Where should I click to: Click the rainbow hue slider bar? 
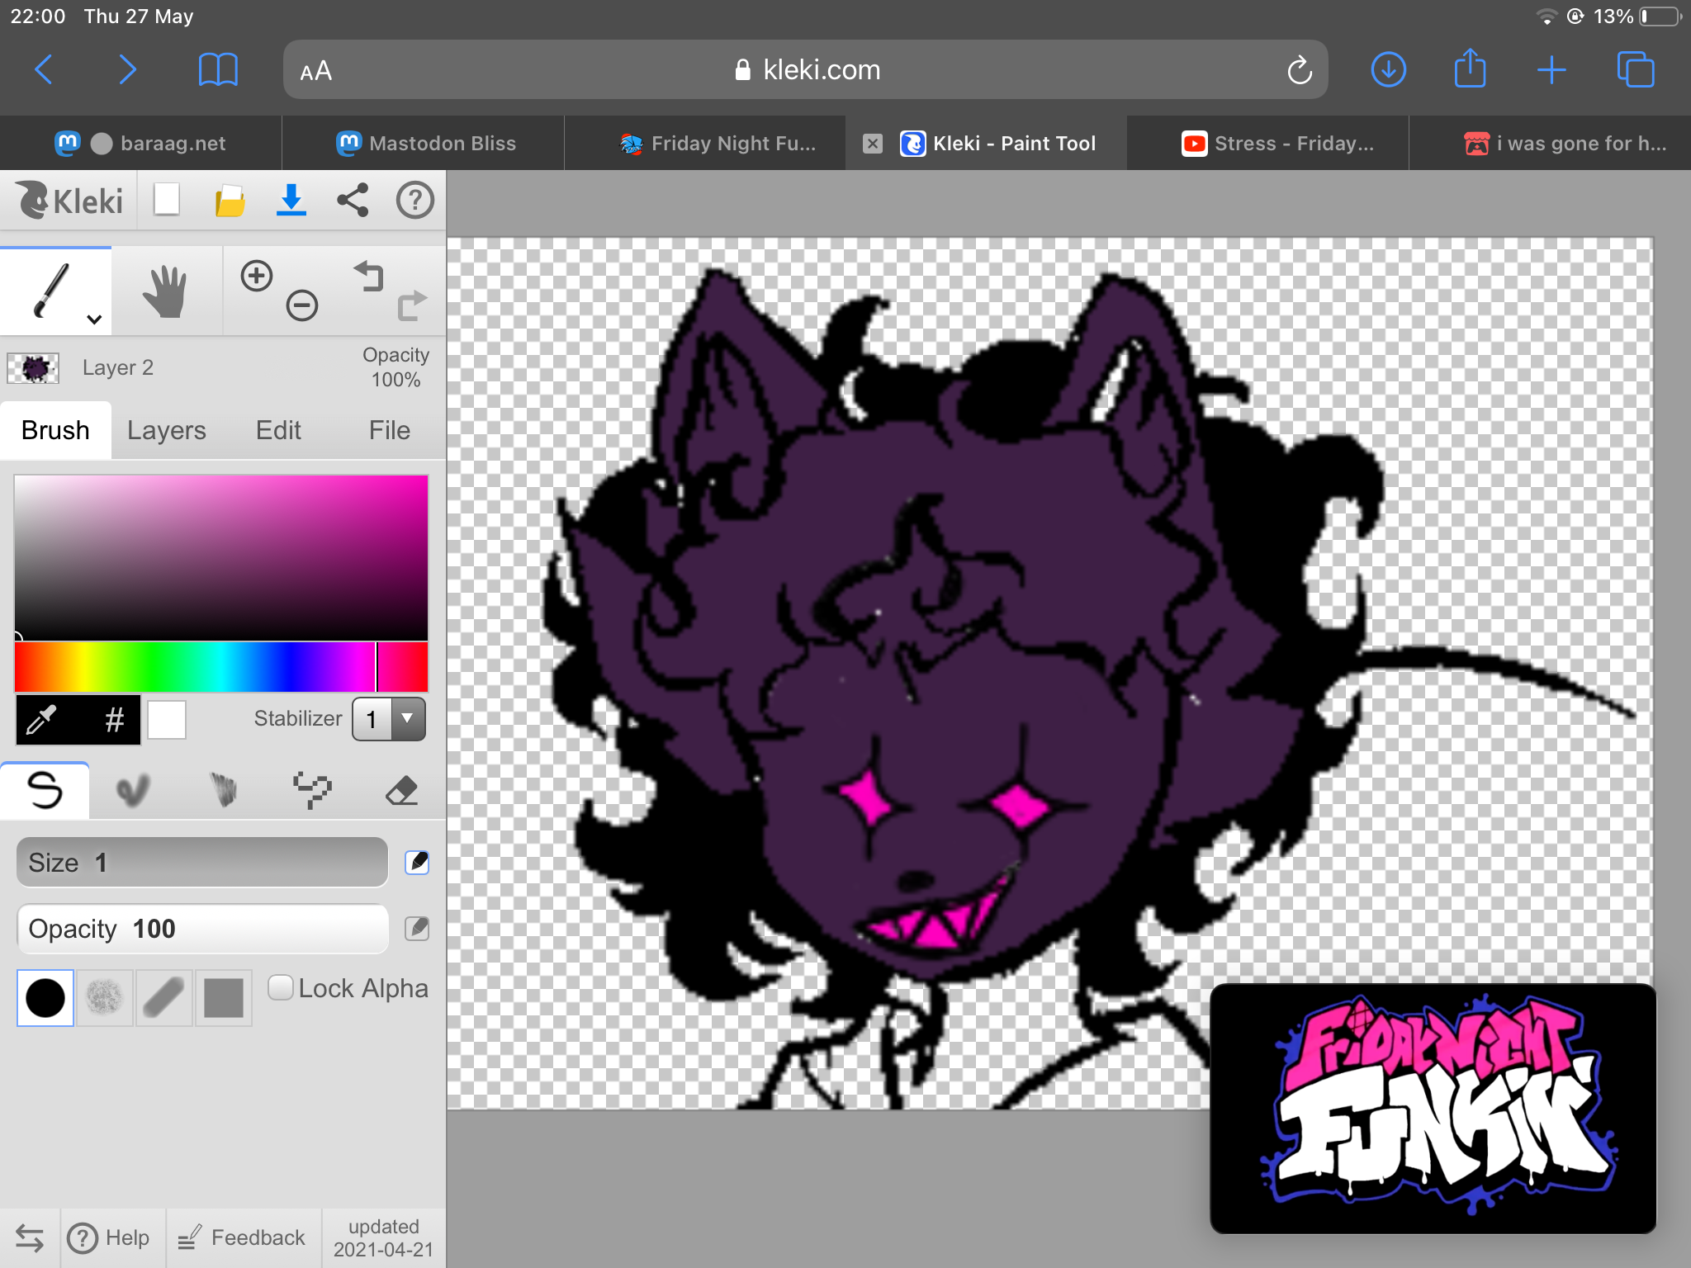click(x=221, y=667)
